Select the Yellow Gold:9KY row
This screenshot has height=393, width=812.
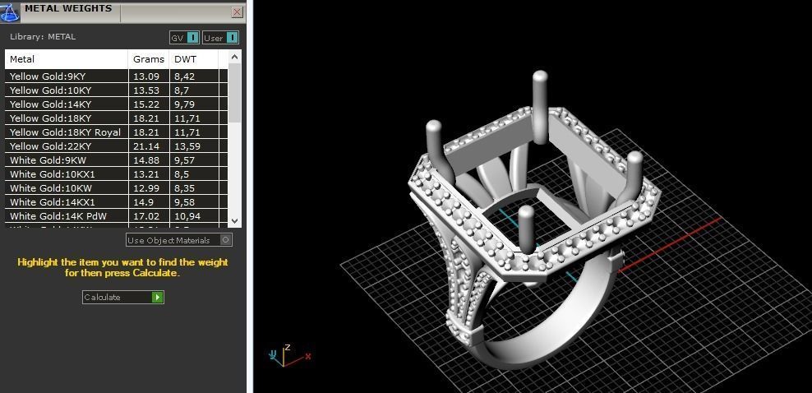pos(116,76)
